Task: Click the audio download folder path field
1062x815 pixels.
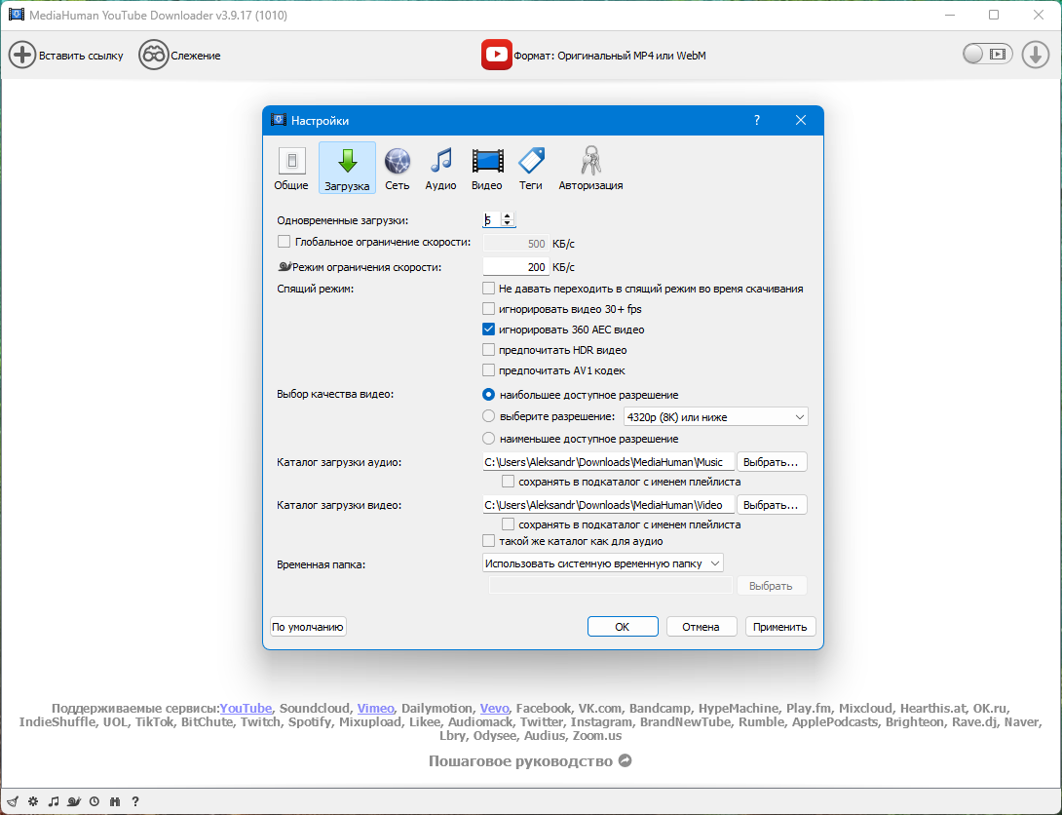Action: click(608, 462)
